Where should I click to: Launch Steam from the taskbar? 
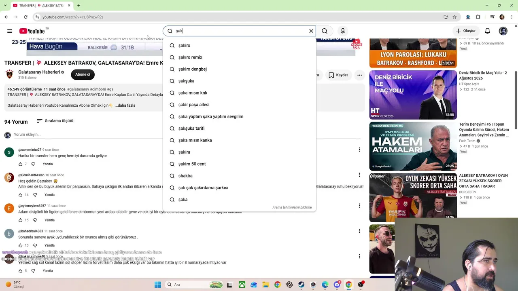(x=301, y=285)
